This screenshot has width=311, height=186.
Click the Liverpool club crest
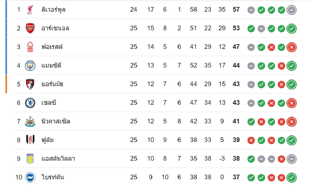pyautogui.click(x=30, y=10)
